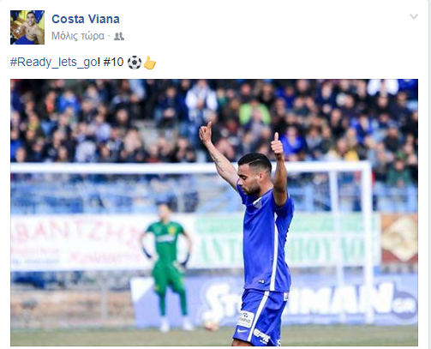Click the green-kit goalkeeper in the photo

point(166,268)
